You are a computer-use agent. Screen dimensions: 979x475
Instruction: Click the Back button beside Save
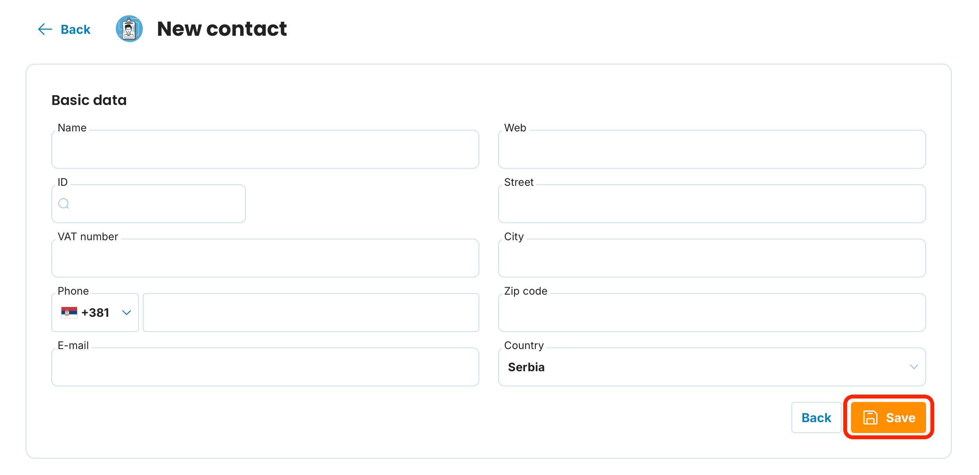[816, 417]
